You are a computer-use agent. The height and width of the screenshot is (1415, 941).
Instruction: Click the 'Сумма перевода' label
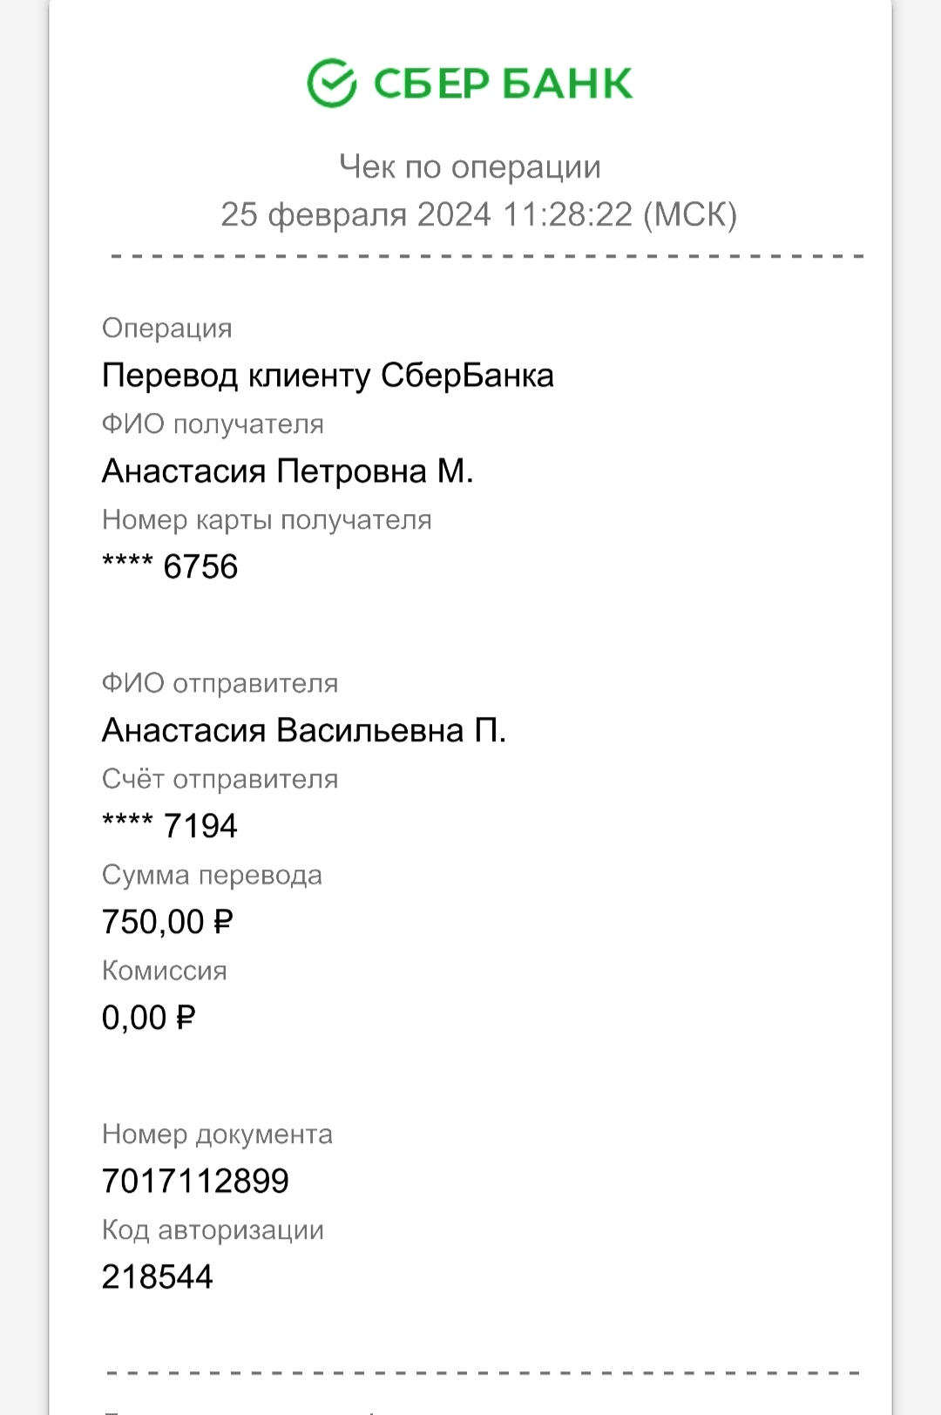(212, 875)
